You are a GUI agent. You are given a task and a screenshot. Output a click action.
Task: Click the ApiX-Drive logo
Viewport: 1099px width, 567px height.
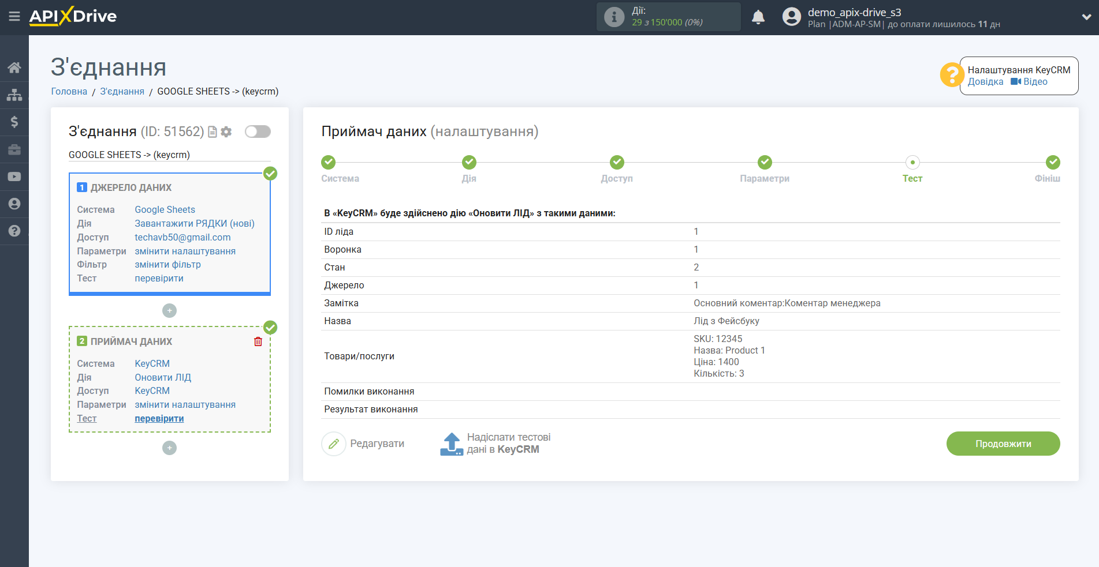pos(73,16)
